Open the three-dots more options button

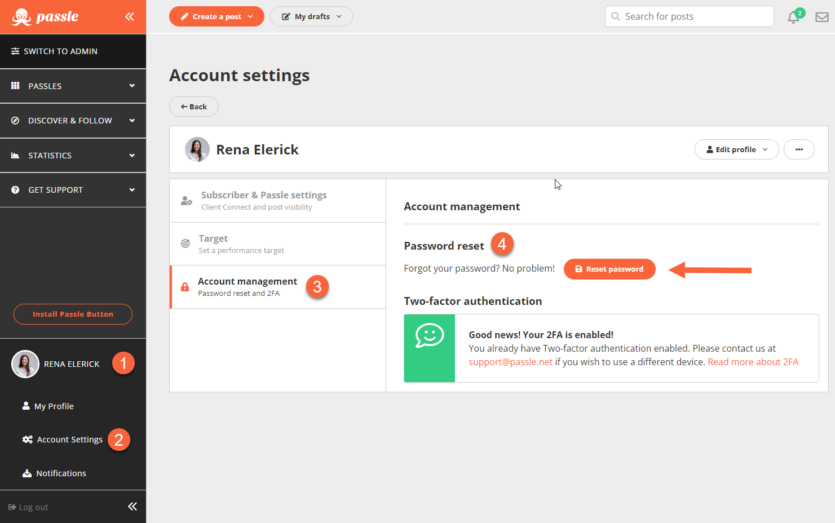pyautogui.click(x=799, y=149)
